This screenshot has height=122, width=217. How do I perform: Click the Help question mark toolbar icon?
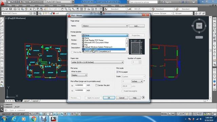pyautogui.click(x=101, y=9)
